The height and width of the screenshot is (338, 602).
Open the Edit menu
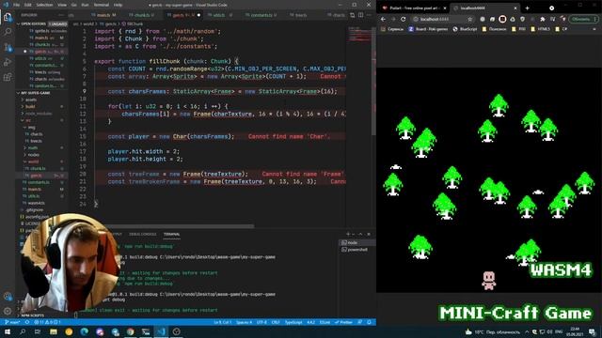[x=27, y=5]
